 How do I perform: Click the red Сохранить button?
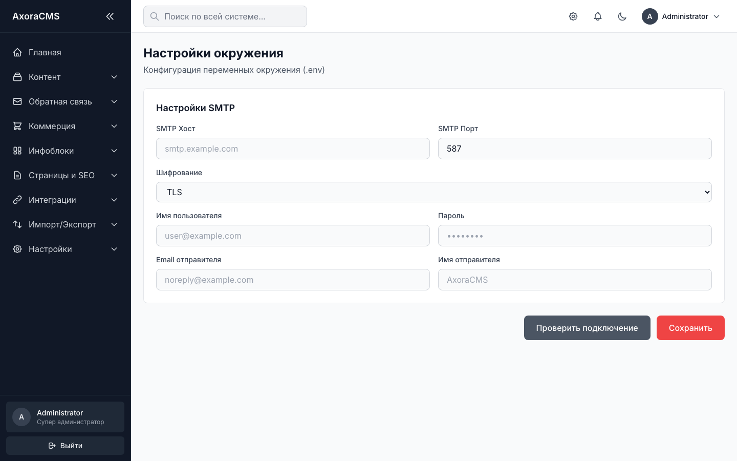(690, 328)
